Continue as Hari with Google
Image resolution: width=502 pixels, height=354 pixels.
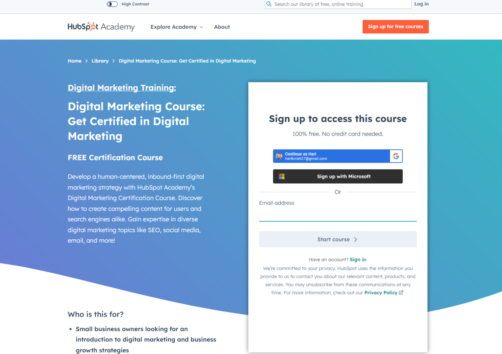(338, 156)
